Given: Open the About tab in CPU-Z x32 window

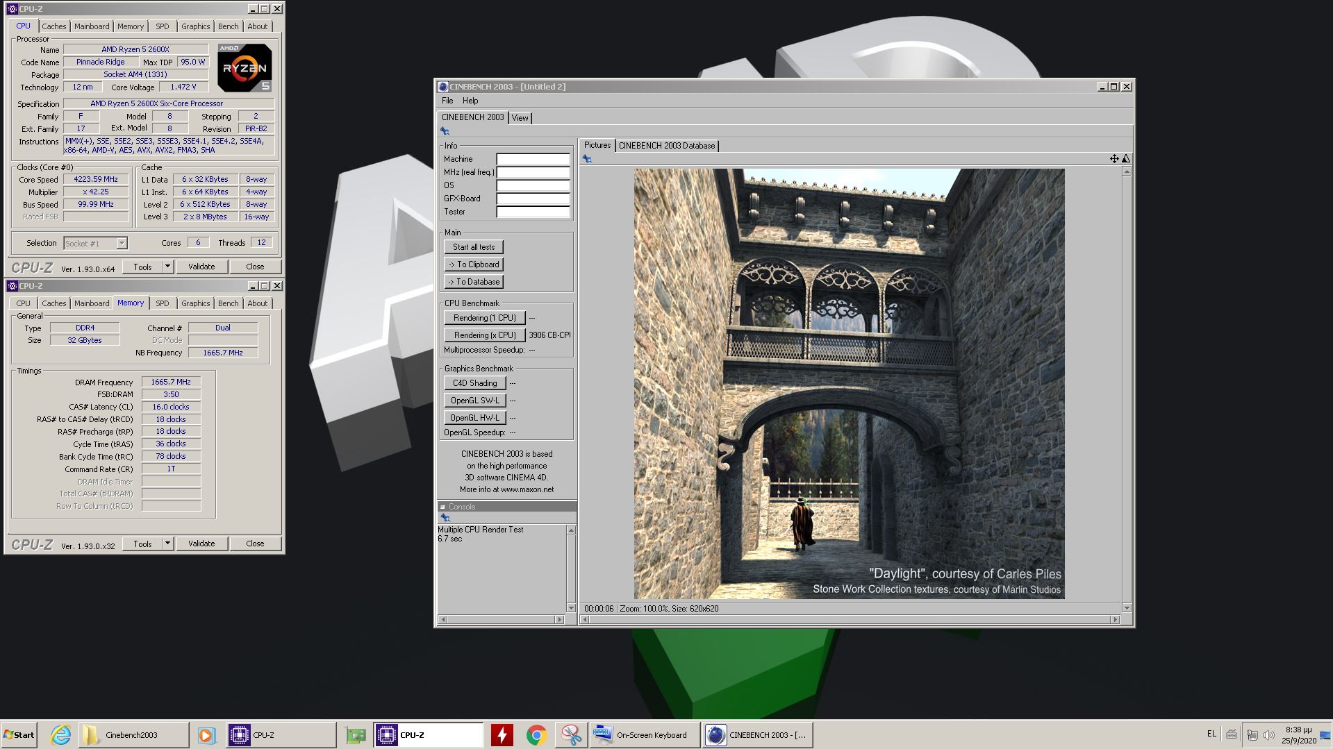Looking at the screenshot, I should click(257, 303).
